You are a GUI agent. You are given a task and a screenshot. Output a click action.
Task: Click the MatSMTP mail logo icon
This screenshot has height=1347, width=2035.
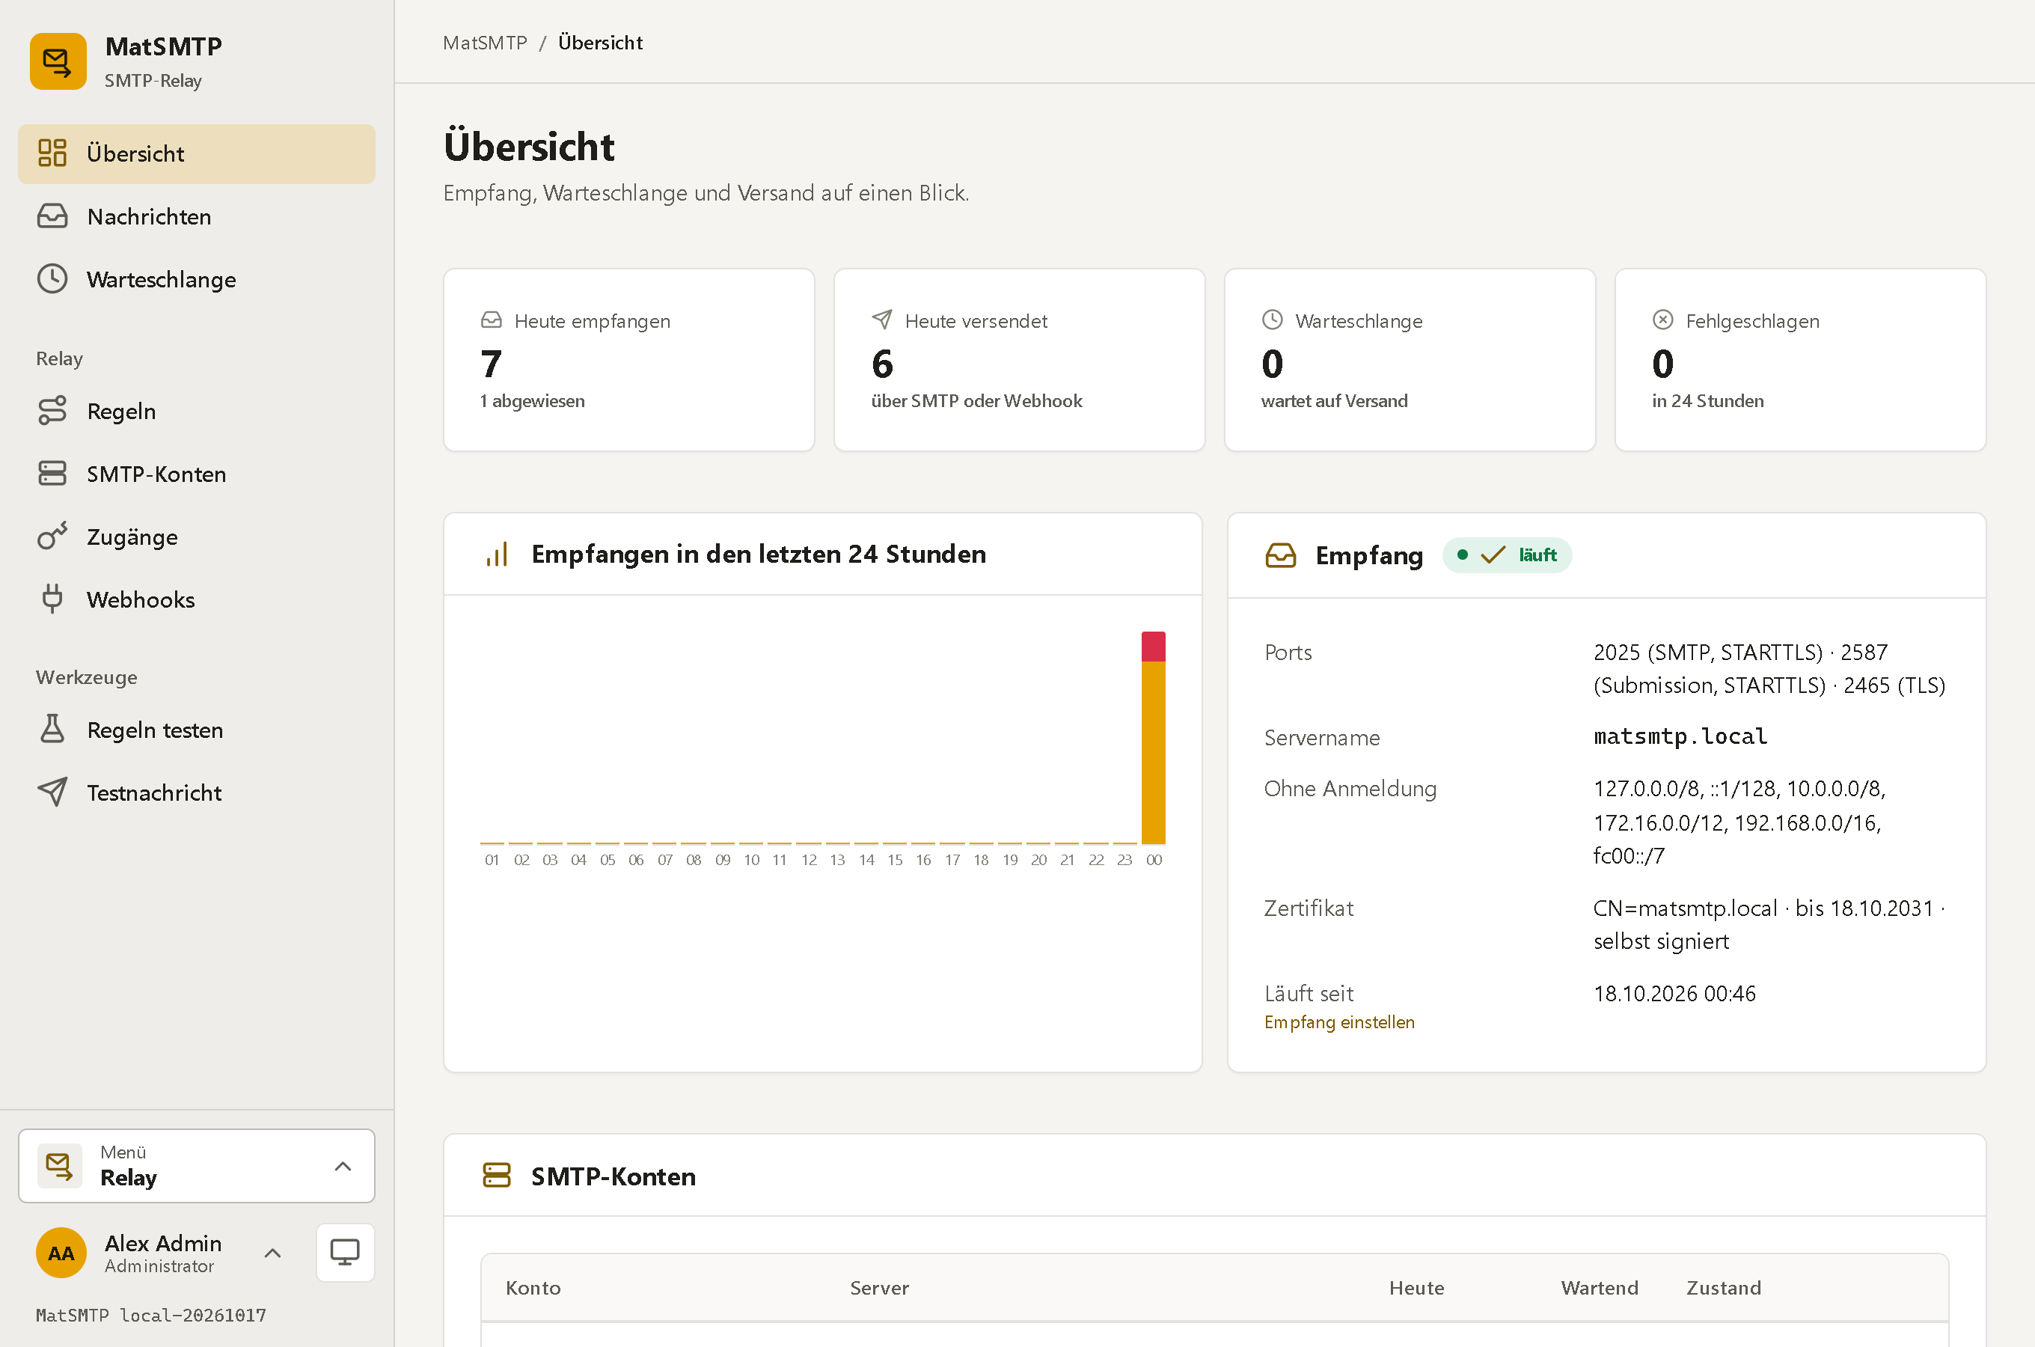[58, 62]
